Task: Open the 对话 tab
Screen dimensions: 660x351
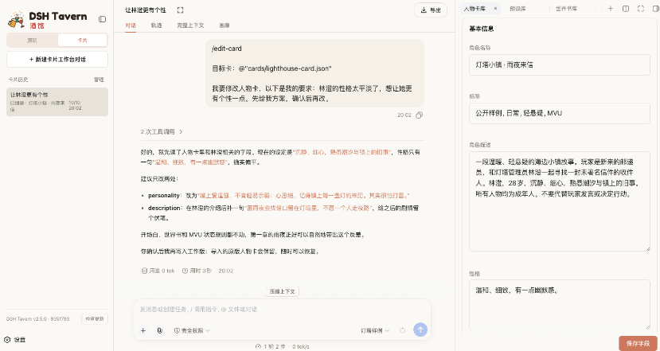Action: (x=131, y=25)
